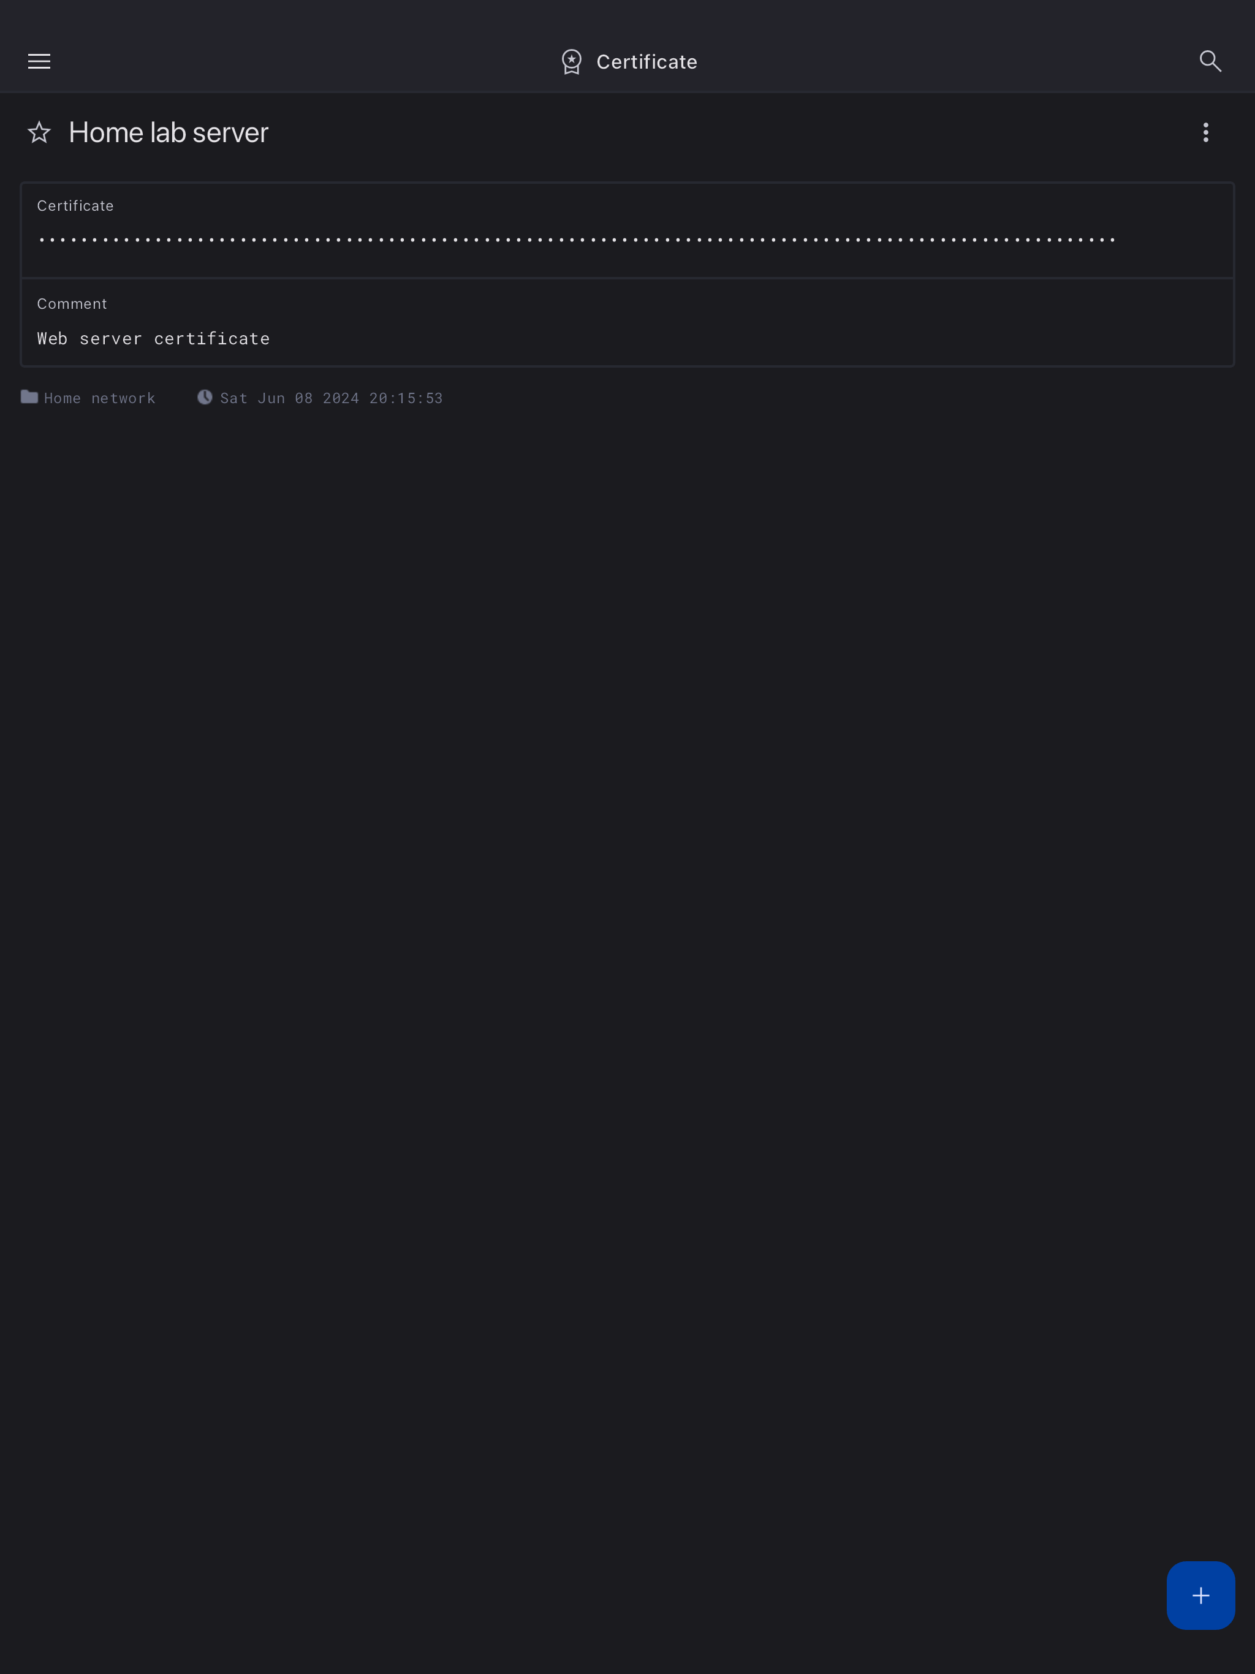Click the Comment label

[72, 303]
